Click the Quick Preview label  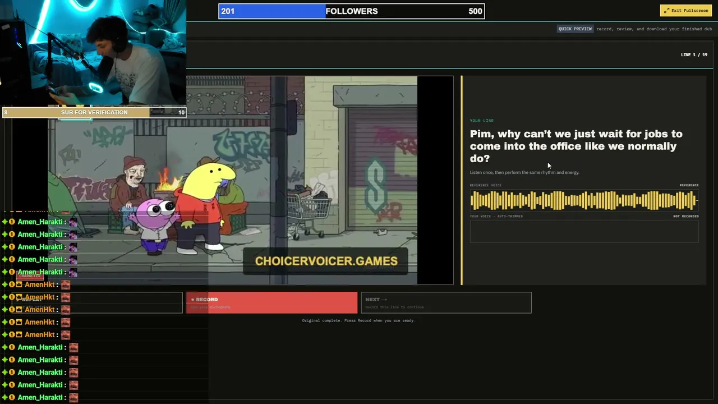[x=575, y=29]
